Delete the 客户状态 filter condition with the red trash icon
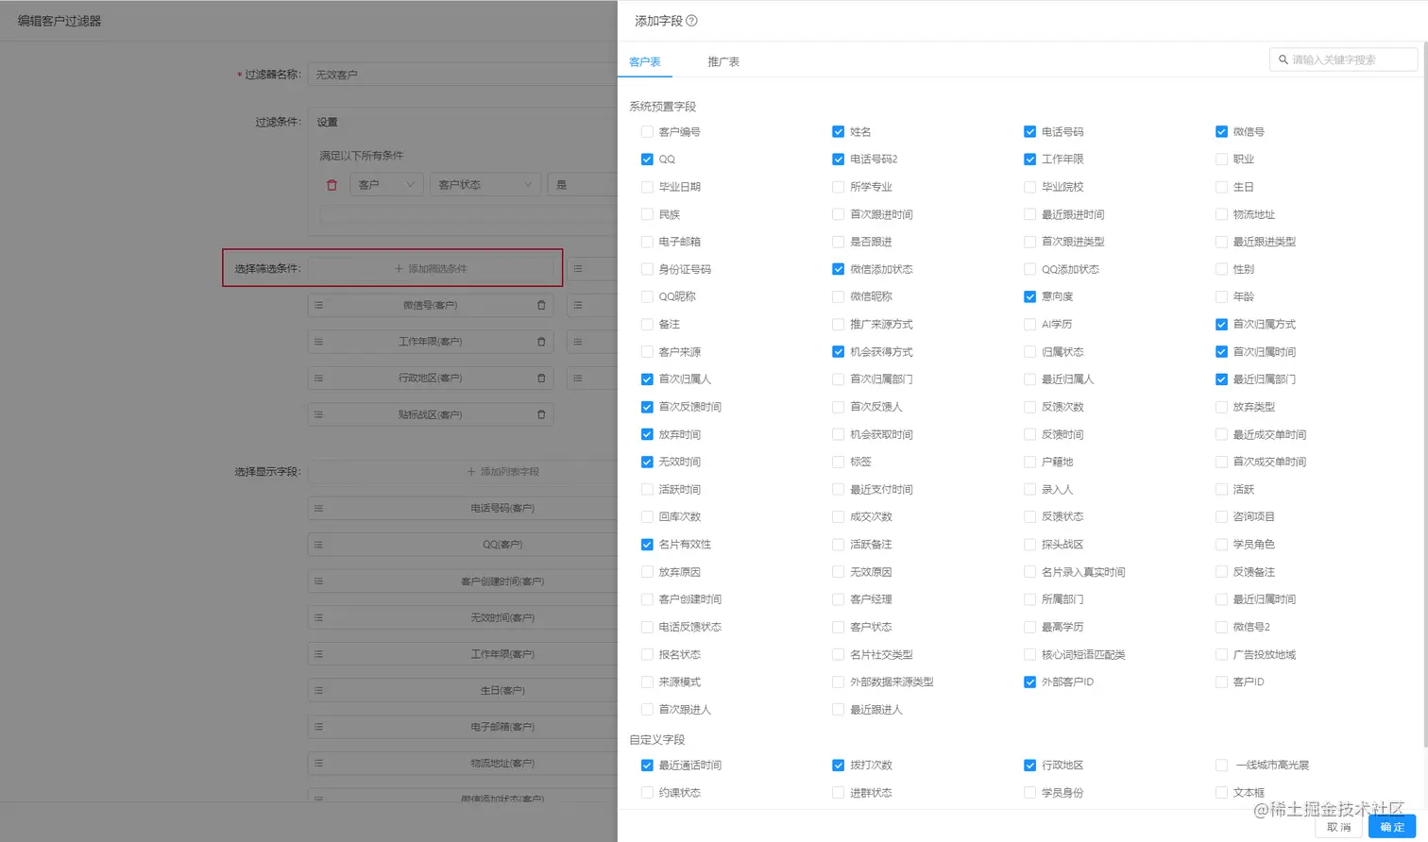 (331, 185)
